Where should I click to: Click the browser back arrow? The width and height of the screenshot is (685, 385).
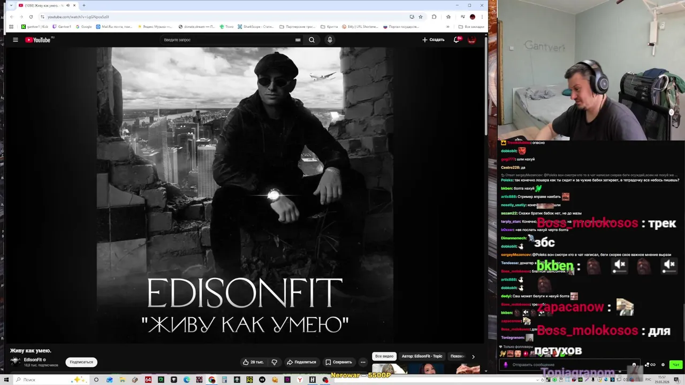click(x=12, y=17)
